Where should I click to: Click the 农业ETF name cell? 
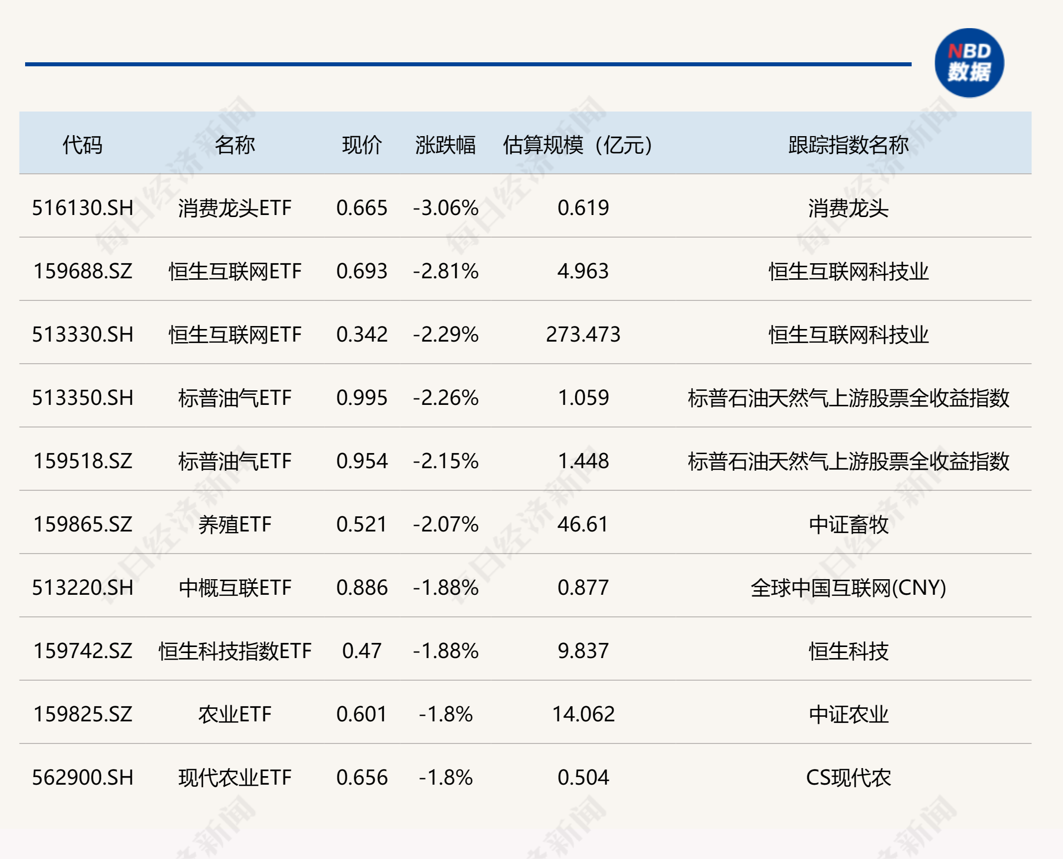(235, 714)
